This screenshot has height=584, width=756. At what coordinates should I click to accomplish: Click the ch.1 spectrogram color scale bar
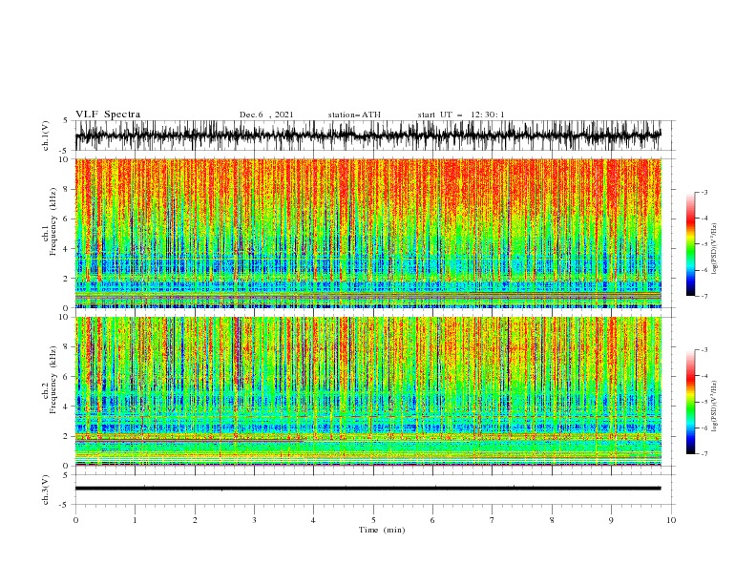click(x=690, y=244)
